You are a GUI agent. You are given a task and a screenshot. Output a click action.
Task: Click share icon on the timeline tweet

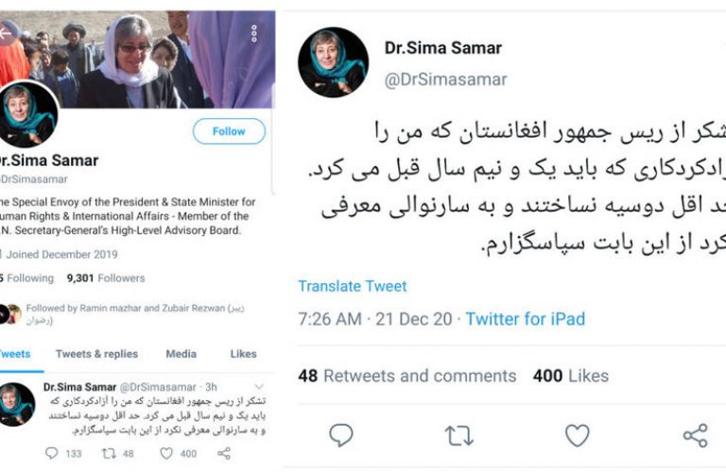click(x=224, y=453)
